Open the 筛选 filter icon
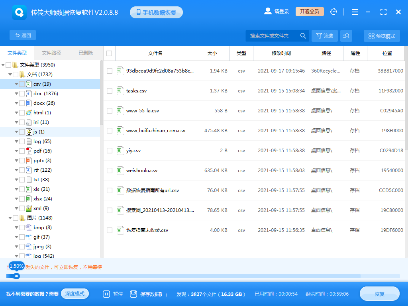The height and width of the screenshot is (306, 408). tap(324, 35)
